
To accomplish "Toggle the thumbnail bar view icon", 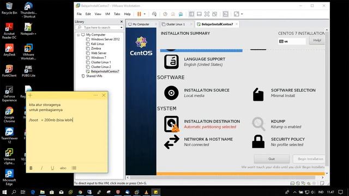I will 199,14.
